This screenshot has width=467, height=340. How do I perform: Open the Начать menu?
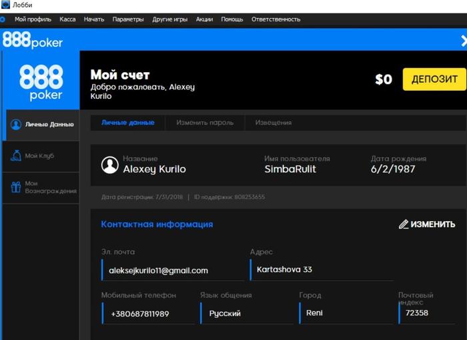click(x=94, y=19)
